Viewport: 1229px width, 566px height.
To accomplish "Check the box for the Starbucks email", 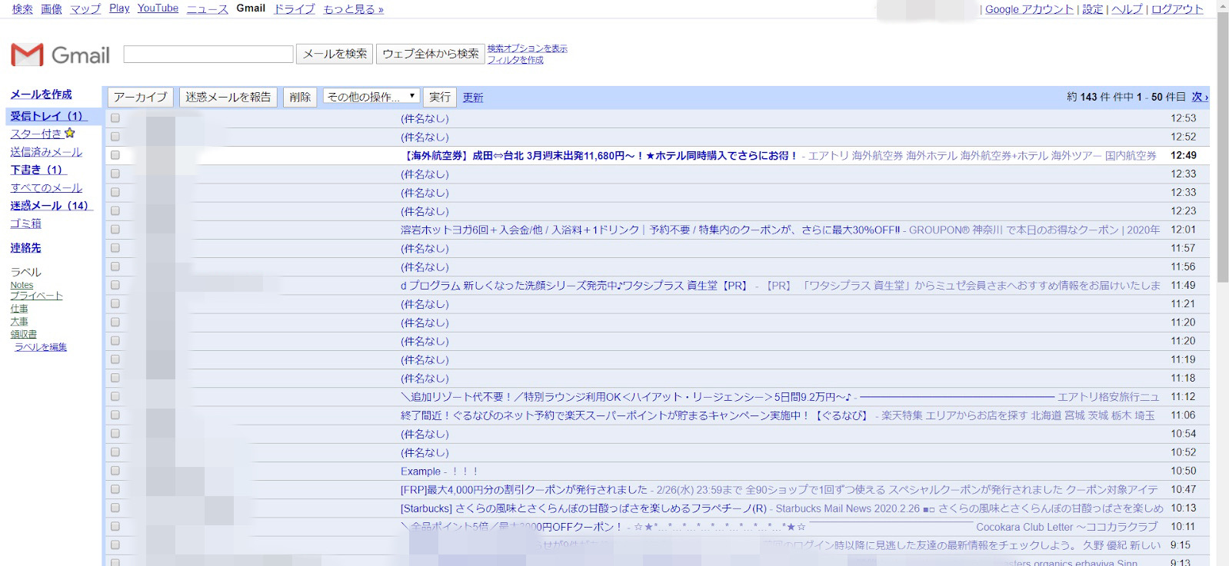I will click(x=115, y=508).
